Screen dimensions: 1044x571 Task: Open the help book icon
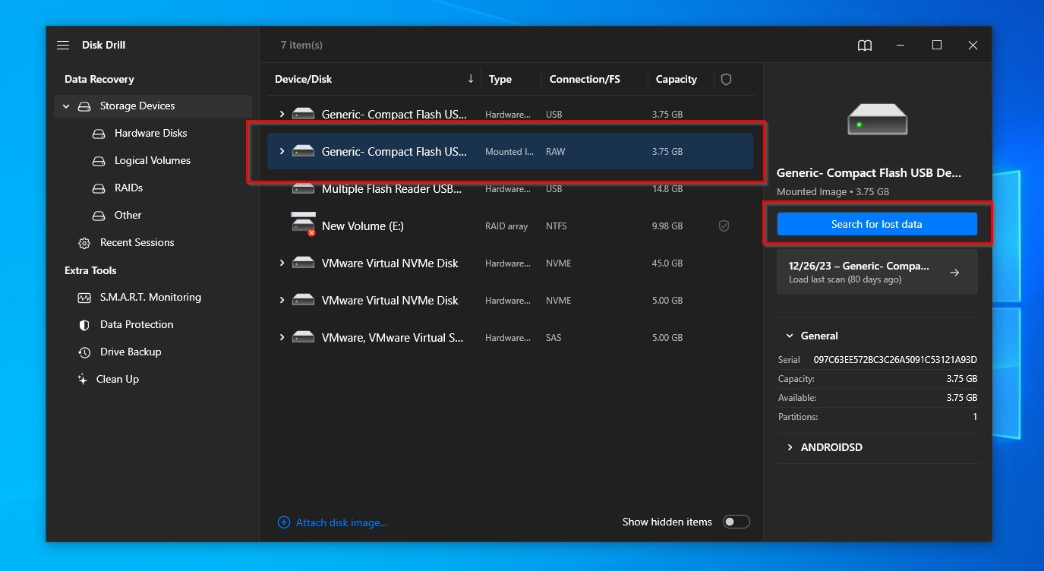(865, 46)
